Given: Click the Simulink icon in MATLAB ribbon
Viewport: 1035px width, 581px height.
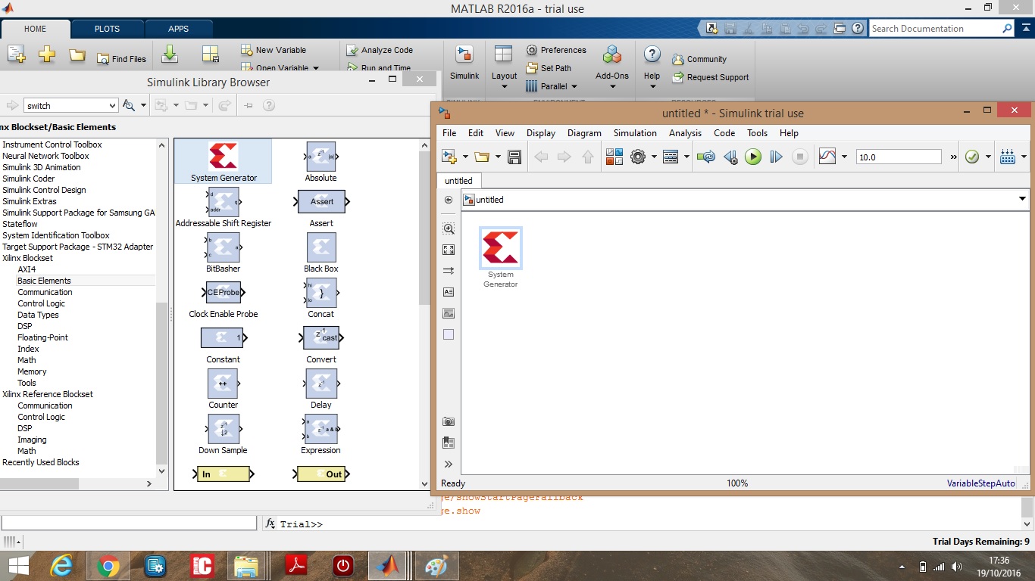Looking at the screenshot, I should click(464, 63).
